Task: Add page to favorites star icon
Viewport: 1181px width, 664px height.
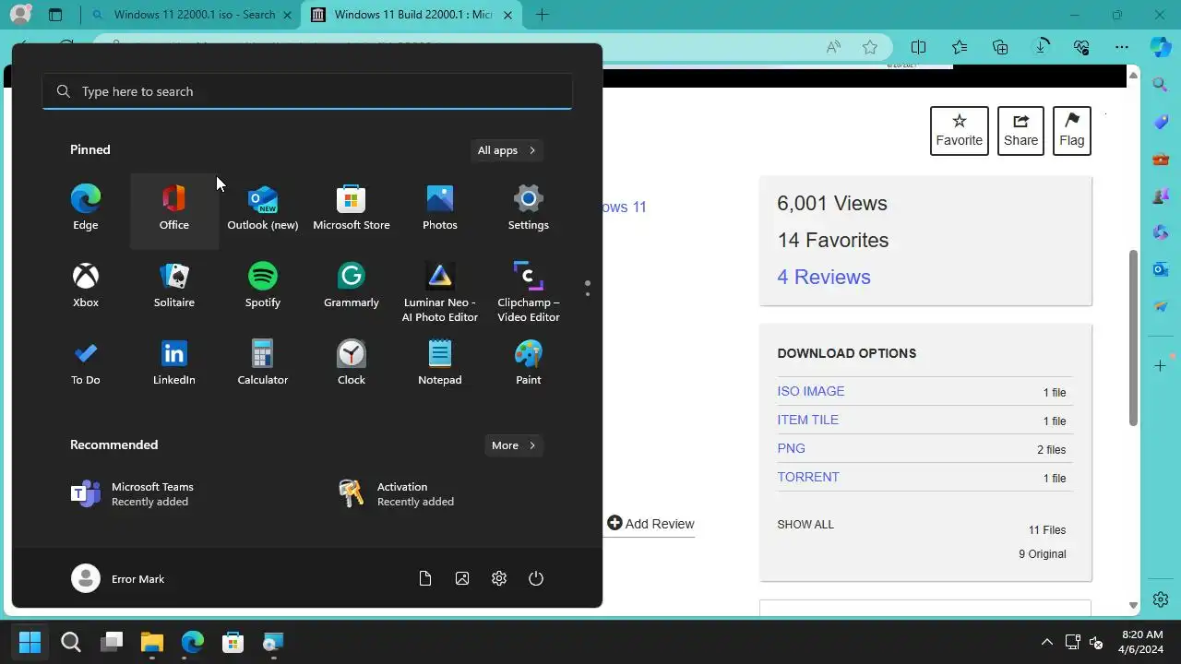Action: point(869,47)
